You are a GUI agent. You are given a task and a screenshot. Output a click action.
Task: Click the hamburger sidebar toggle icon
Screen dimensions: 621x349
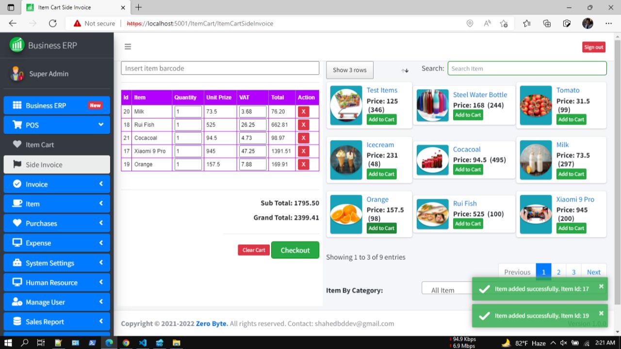point(128,47)
